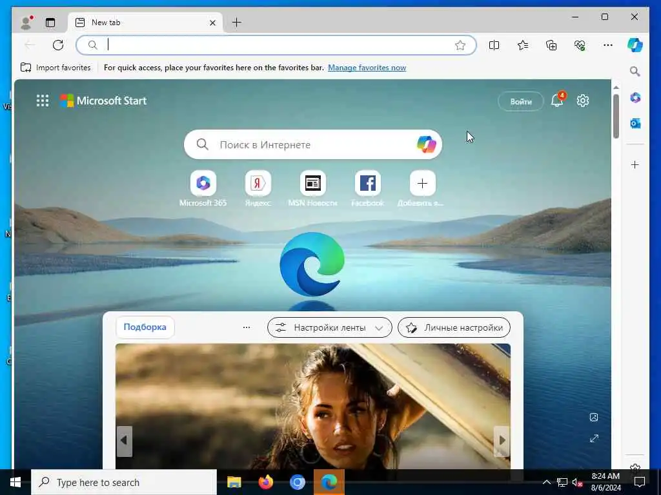Add a sidebar app with plus
Image resolution: width=661 pixels, height=495 pixels.
[635, 164]
